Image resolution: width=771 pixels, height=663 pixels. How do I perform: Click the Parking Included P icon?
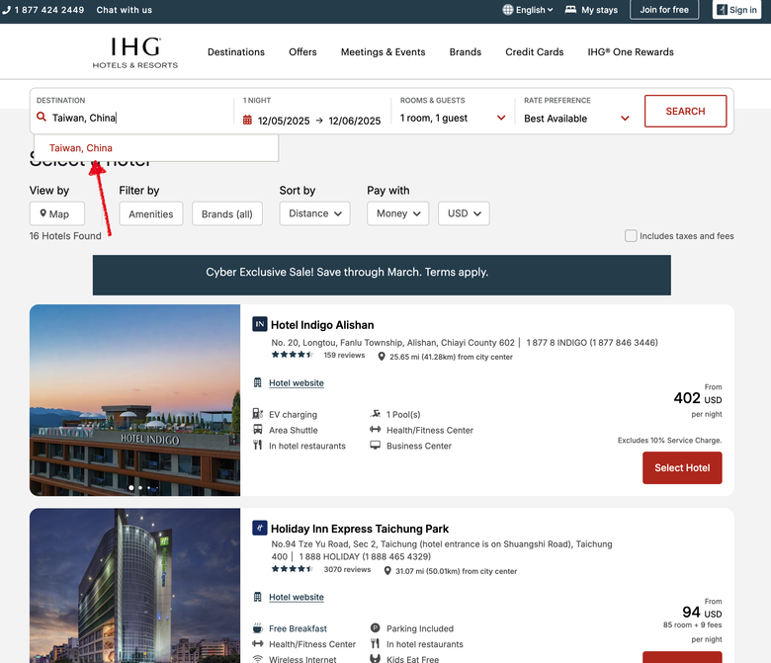(376, 628)
